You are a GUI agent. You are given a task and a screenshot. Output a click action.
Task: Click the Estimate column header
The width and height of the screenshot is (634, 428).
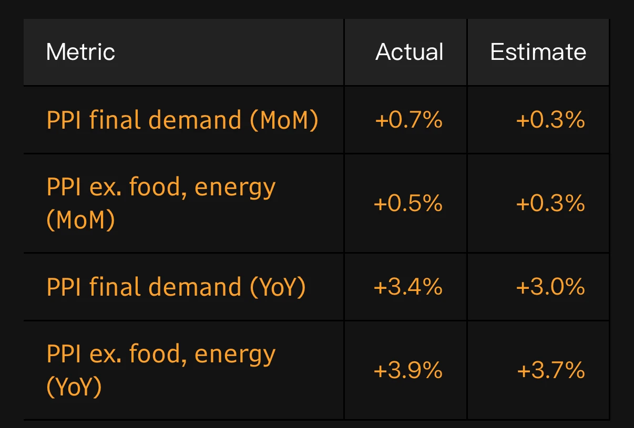(x=538, y=52)
